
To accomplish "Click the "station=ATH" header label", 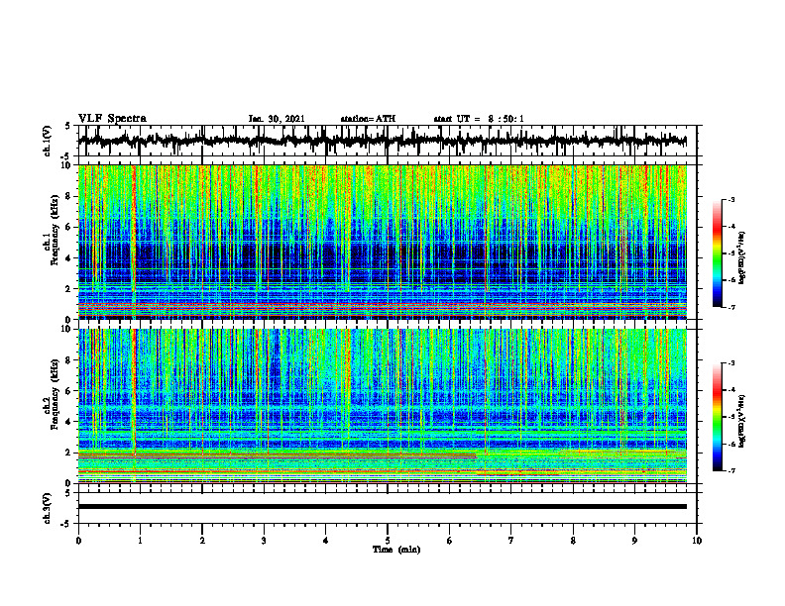I will click(x=368, y=119).
